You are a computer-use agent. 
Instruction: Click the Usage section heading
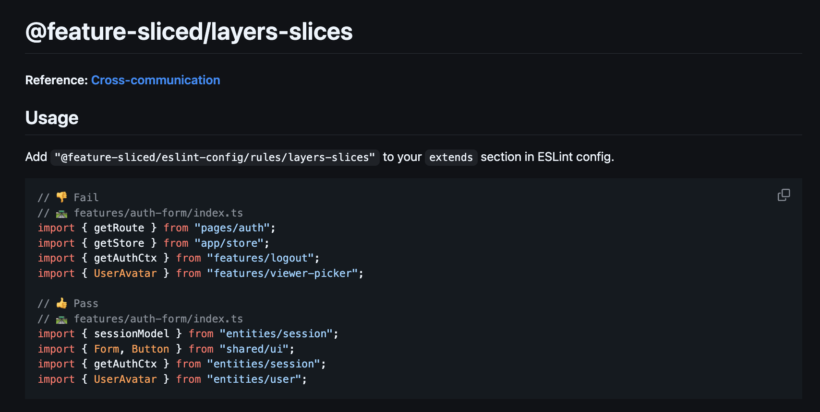click(52, 118)
